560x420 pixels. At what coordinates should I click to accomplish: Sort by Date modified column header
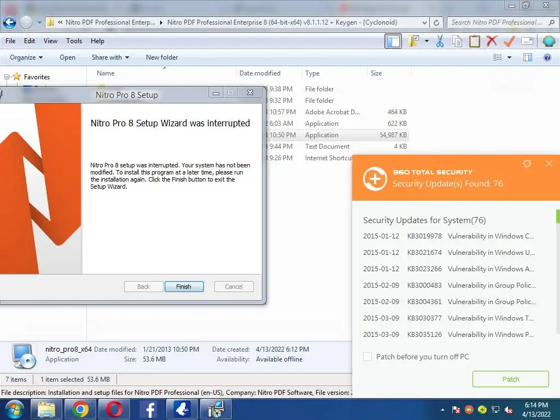click(260, 73)
